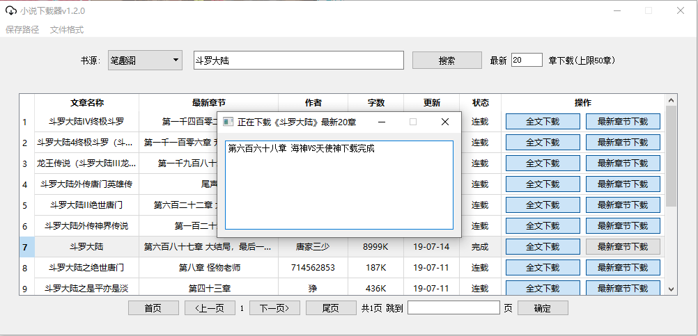Click the cloud download app icon in title bar
698x336 pixels.
point(10,11)
